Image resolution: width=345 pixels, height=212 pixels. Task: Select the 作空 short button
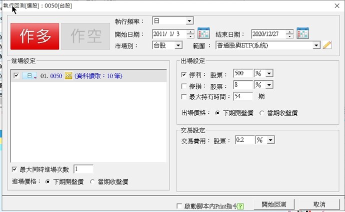click(85, 36)
